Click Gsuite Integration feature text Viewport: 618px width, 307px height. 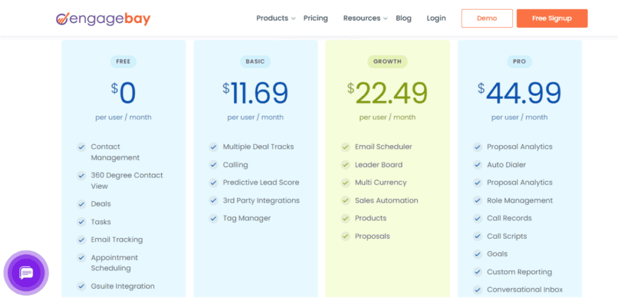123,286
